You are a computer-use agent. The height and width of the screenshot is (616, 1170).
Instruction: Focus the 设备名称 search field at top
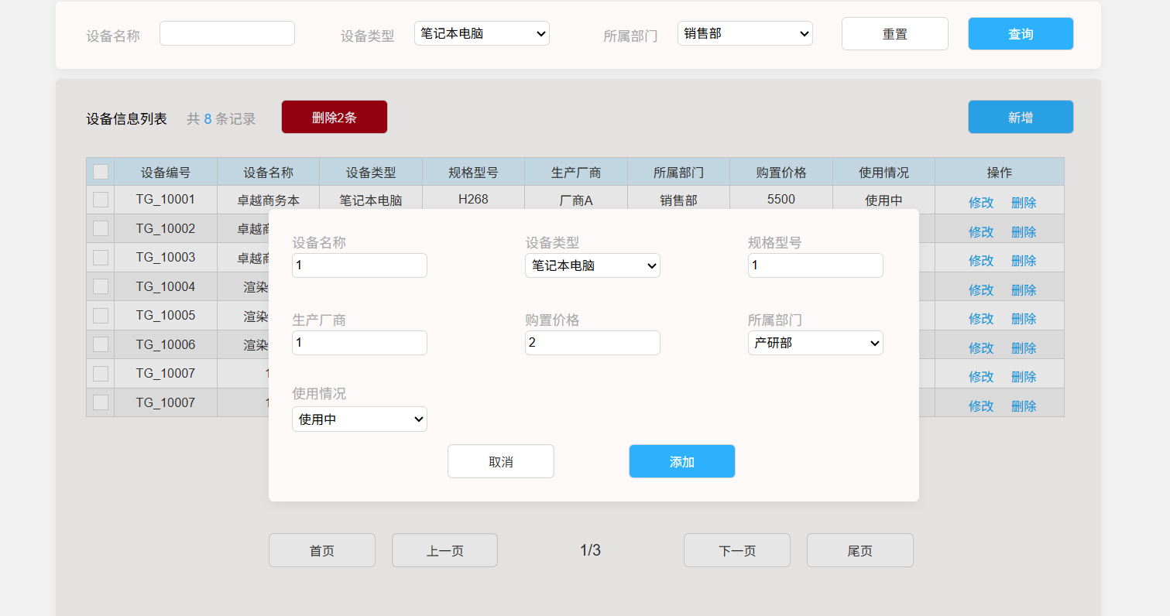(227, 33)
